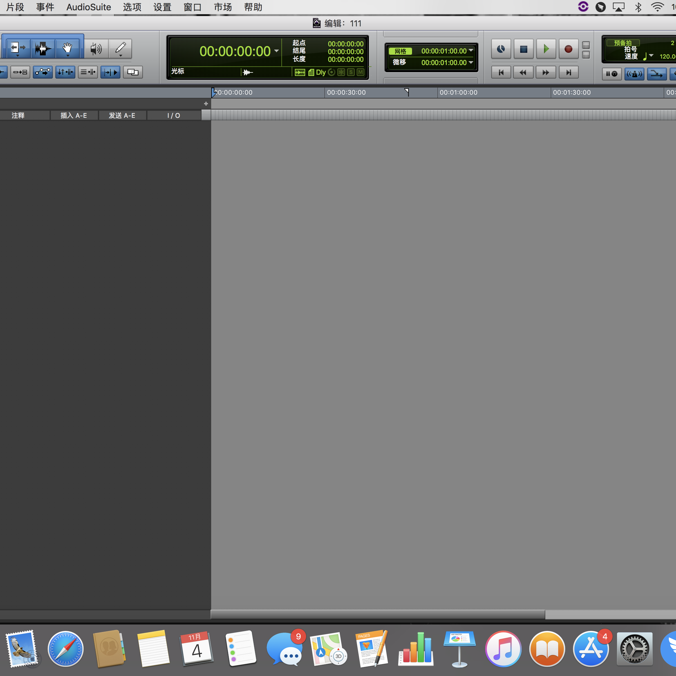Toggle the Grid mode indicator 网格
Image resolution: width=676 pixels, height=676 pixels.
pyautogui.click(x=400, y=51)
